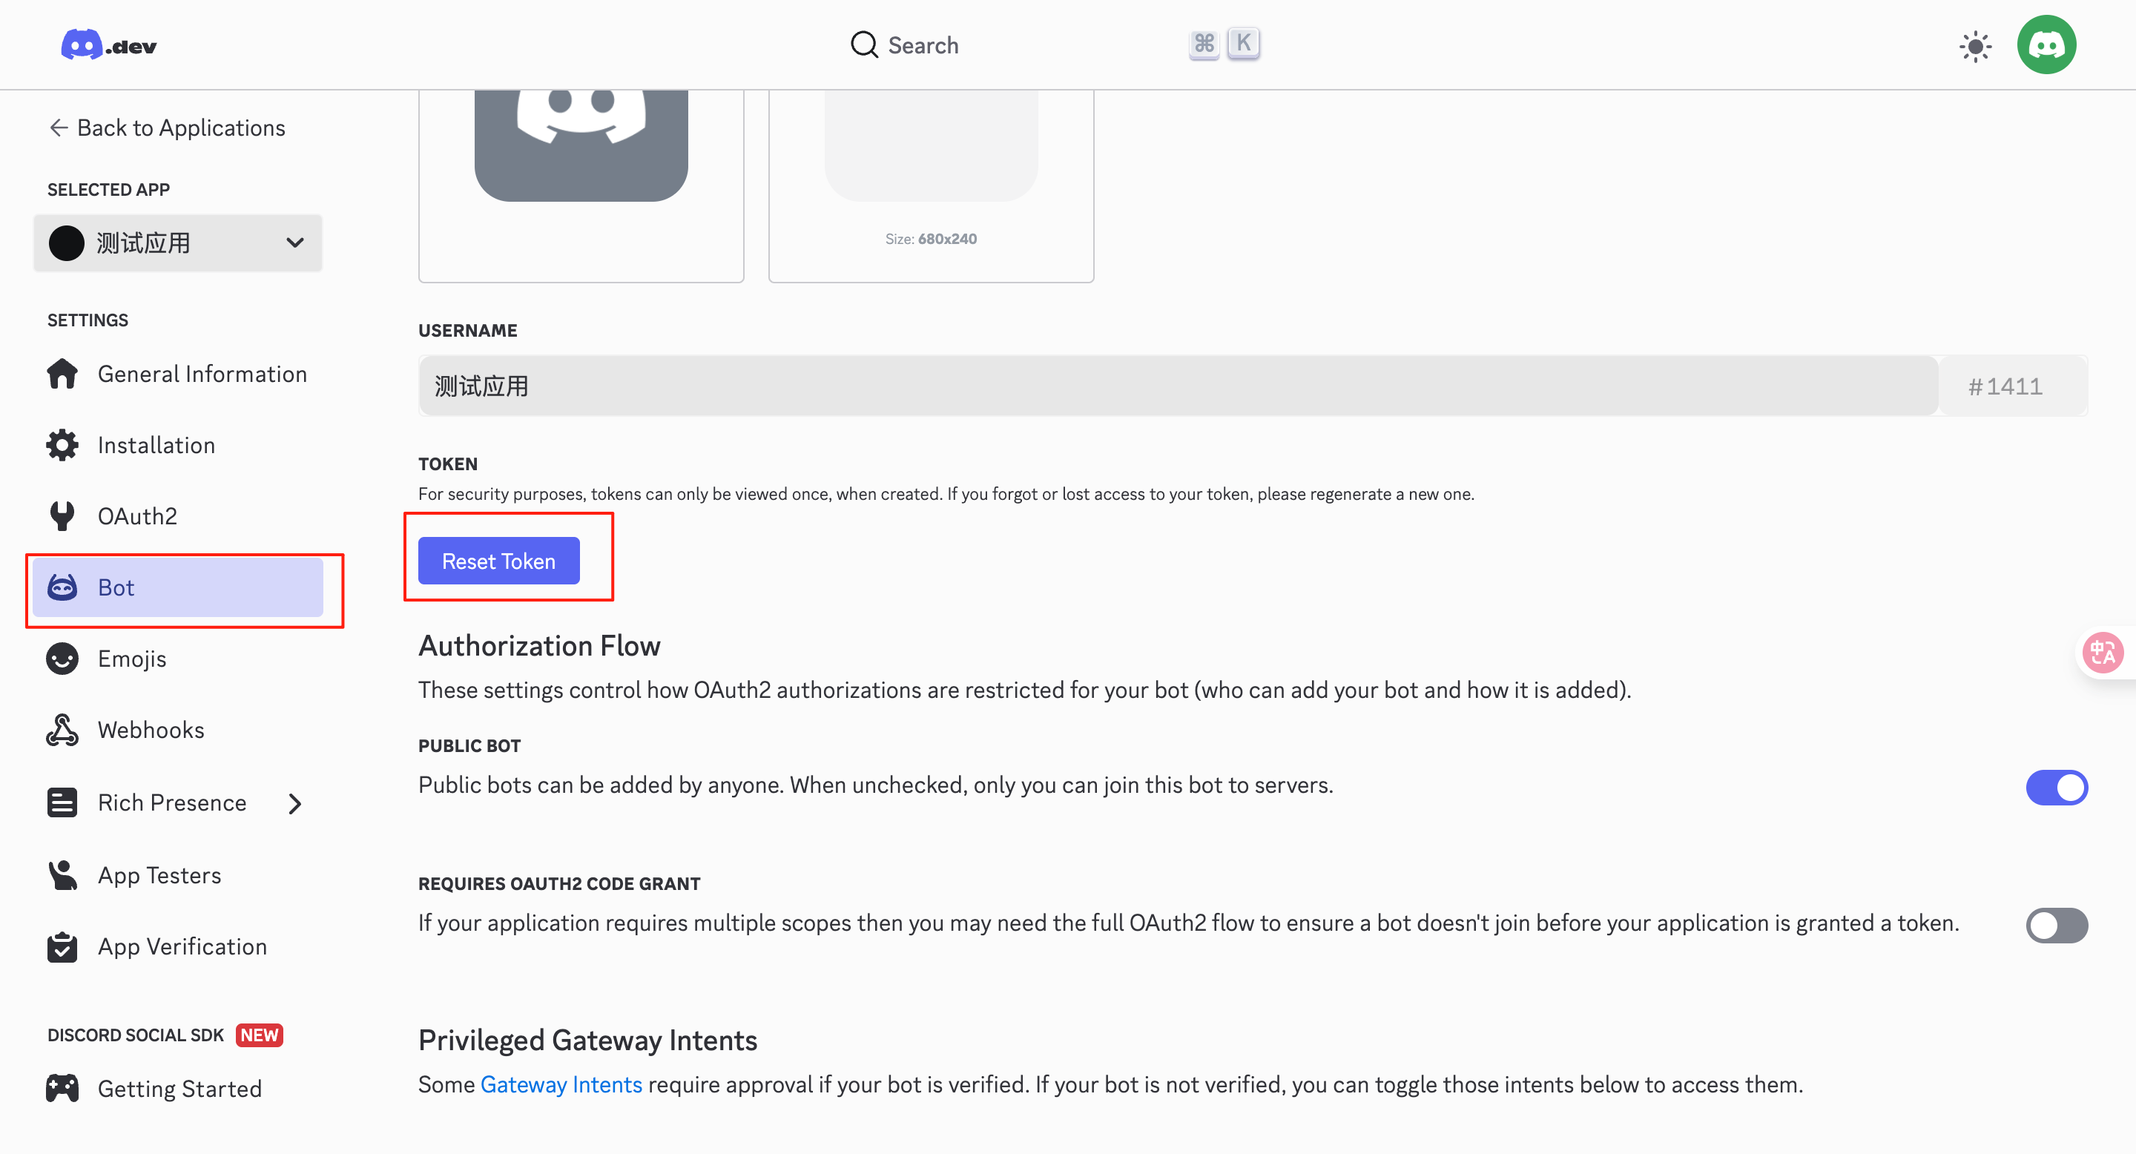
Task: Open the App Testers page
Action: coord(159,874)
